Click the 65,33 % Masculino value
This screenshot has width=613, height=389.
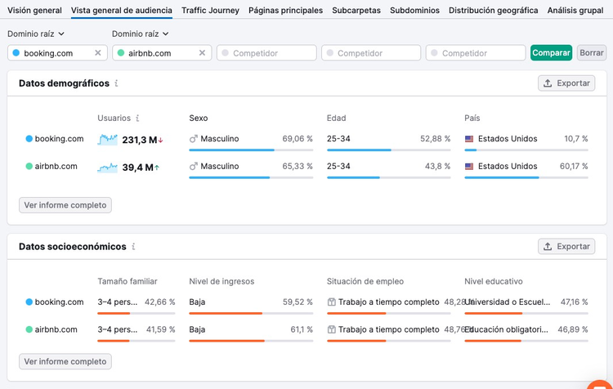(298, 166)
